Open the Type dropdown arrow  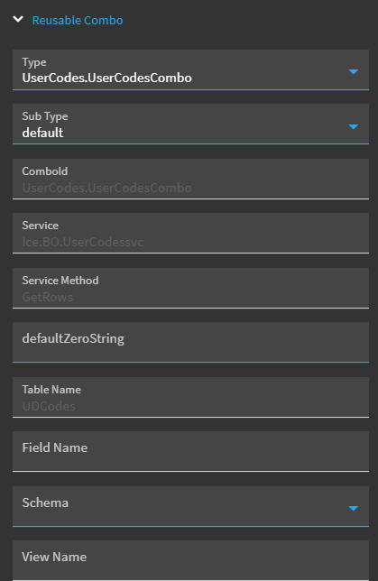coord(353,71)
